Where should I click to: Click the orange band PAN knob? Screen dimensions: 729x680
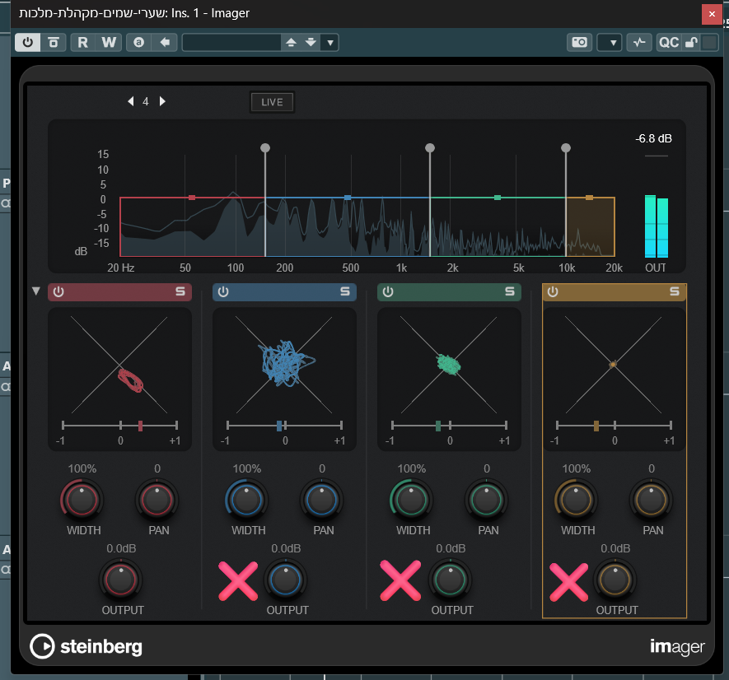(x=652, y=501)
